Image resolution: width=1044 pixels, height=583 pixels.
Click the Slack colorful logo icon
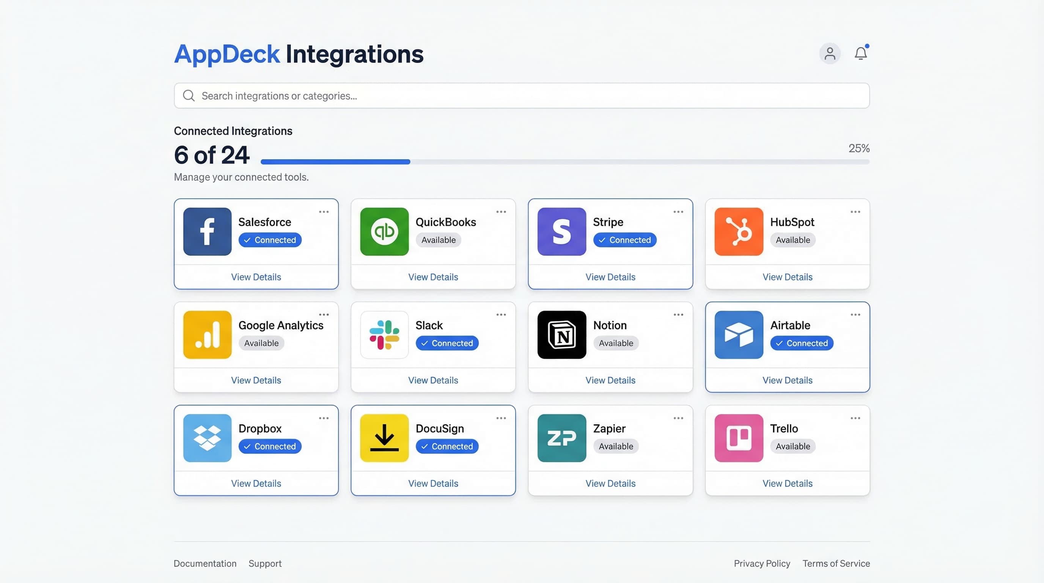point(384,334)
